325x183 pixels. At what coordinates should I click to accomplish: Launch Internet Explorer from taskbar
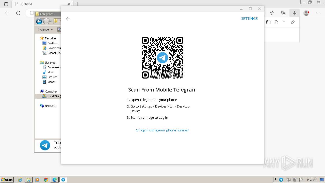point(20,180)
